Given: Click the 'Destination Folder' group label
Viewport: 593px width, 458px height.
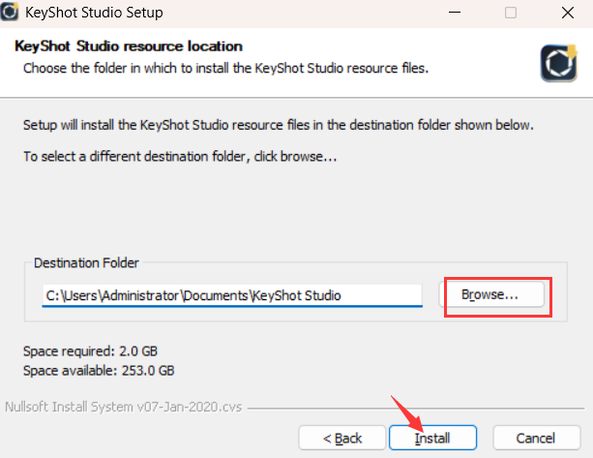Looking at the screenshot, I should click(x=86, y=262).
